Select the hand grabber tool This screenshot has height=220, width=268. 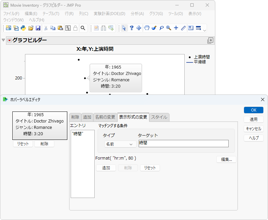[x=146, y=28]
